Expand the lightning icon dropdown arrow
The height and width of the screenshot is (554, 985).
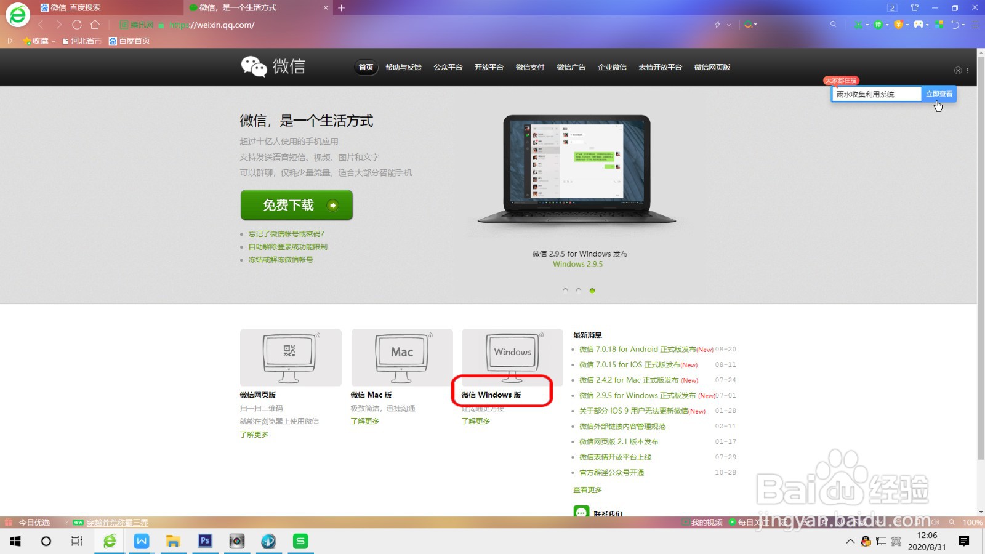coord(729,25)
